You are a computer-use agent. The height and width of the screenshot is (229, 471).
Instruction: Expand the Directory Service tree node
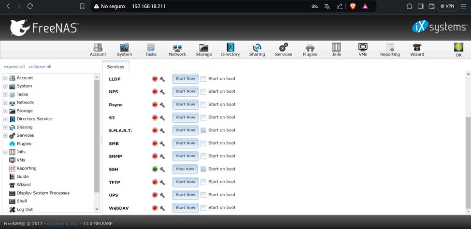tap(5, 119)
